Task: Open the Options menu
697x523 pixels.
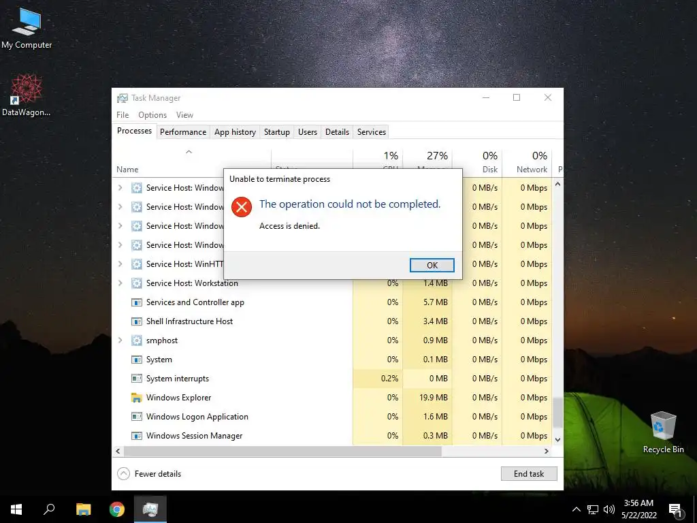Action: [x=152, y=114]
